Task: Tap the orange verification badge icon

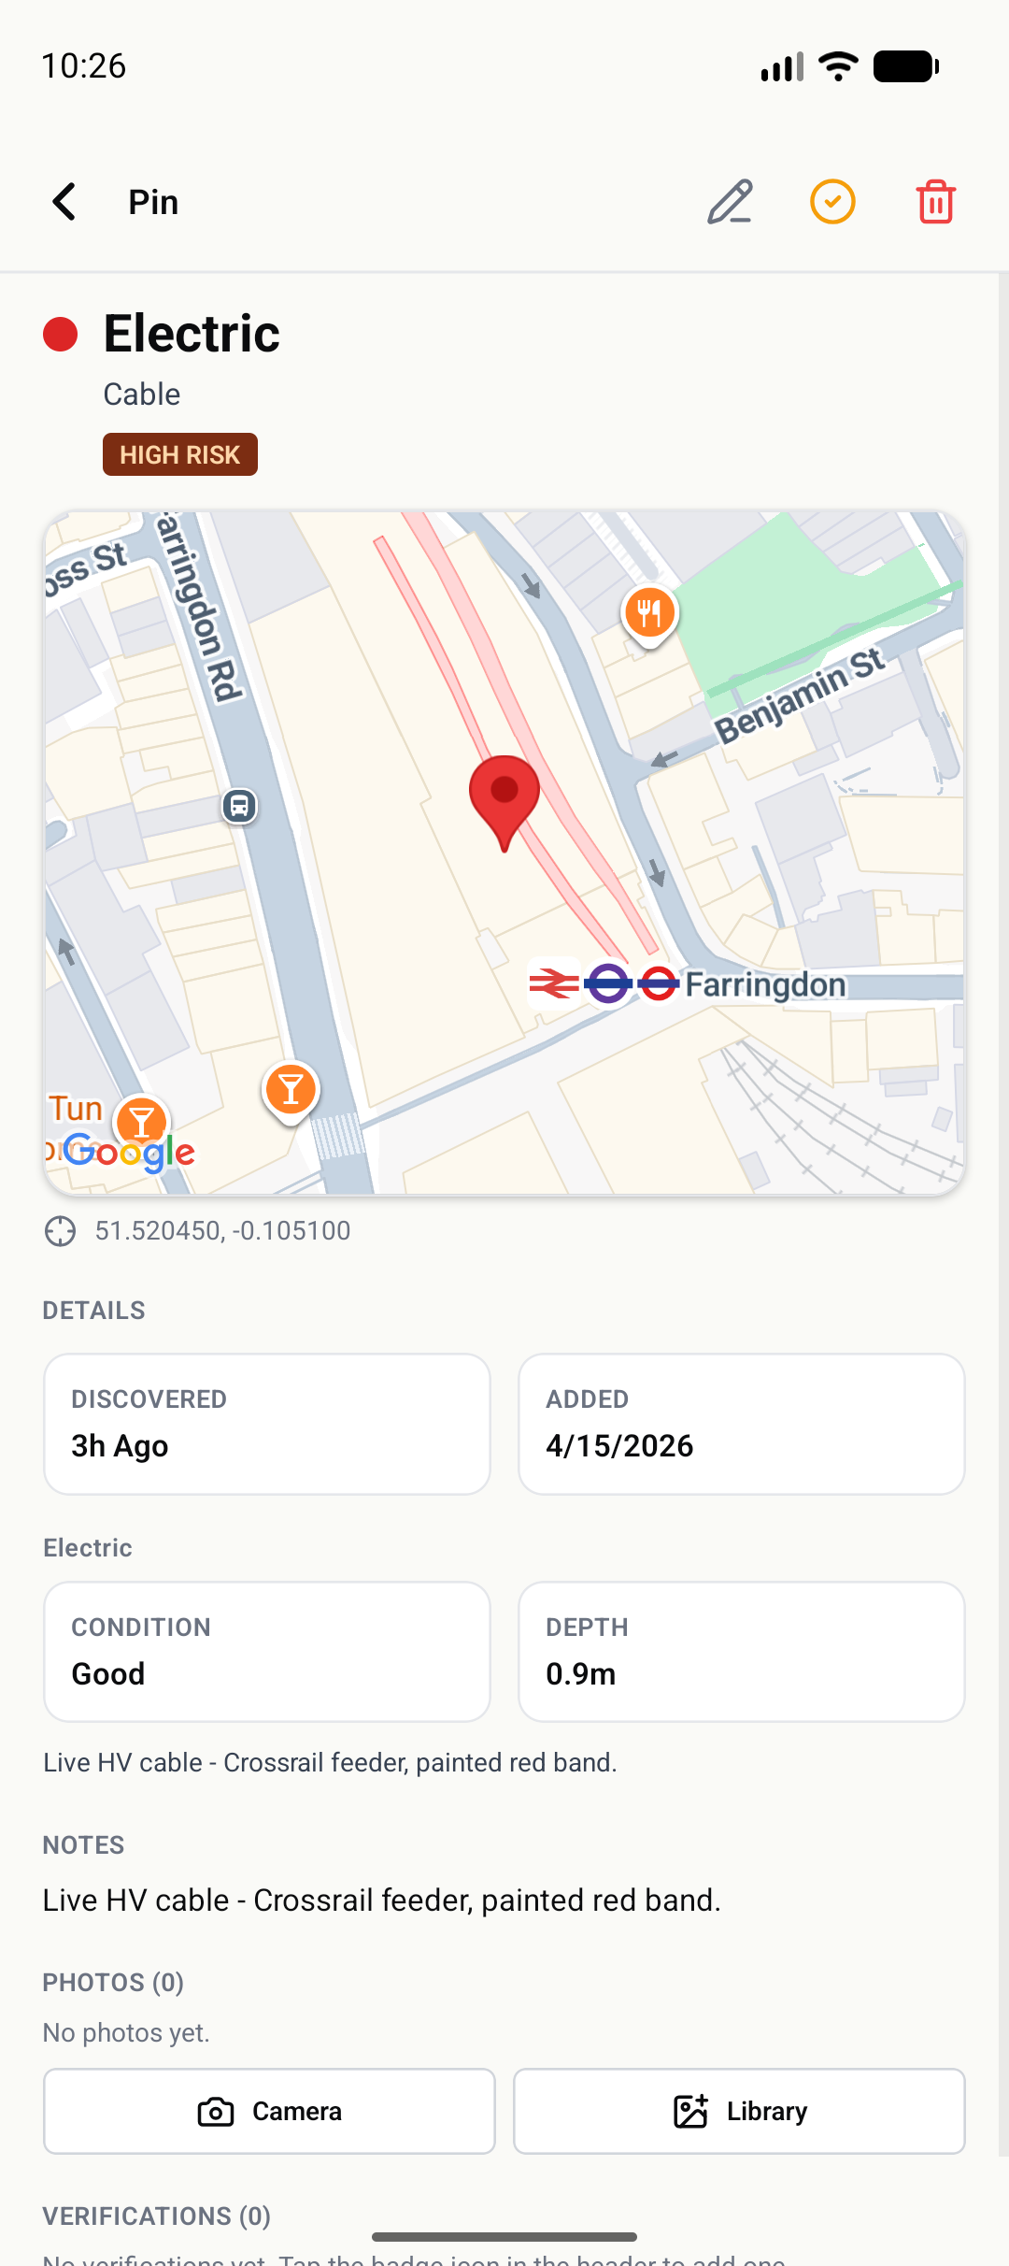Action: (x=832, y=202)
